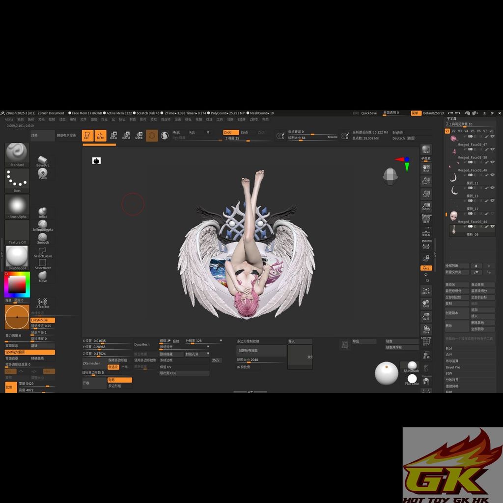Screen dimensions: 503x503
Task: Adjust the 绘制大小 64 draw size slider
Action: click(x=313, y=138)
